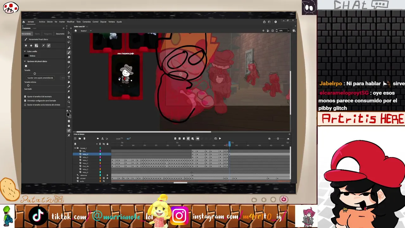This screenshot has width=405, height=228.
Task: Check 'Escalar el tamaño con la instancia del símbolo'
Action: pos(25,105)
